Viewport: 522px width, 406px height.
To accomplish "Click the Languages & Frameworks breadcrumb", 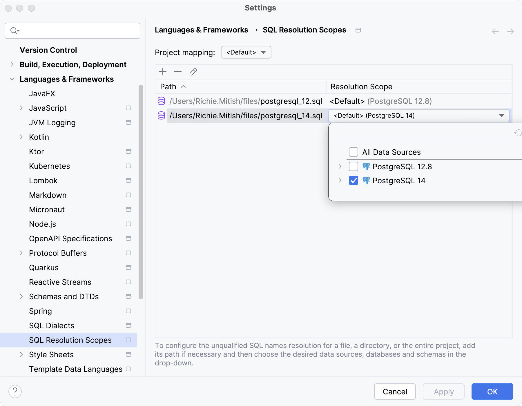I will [202, 30].
